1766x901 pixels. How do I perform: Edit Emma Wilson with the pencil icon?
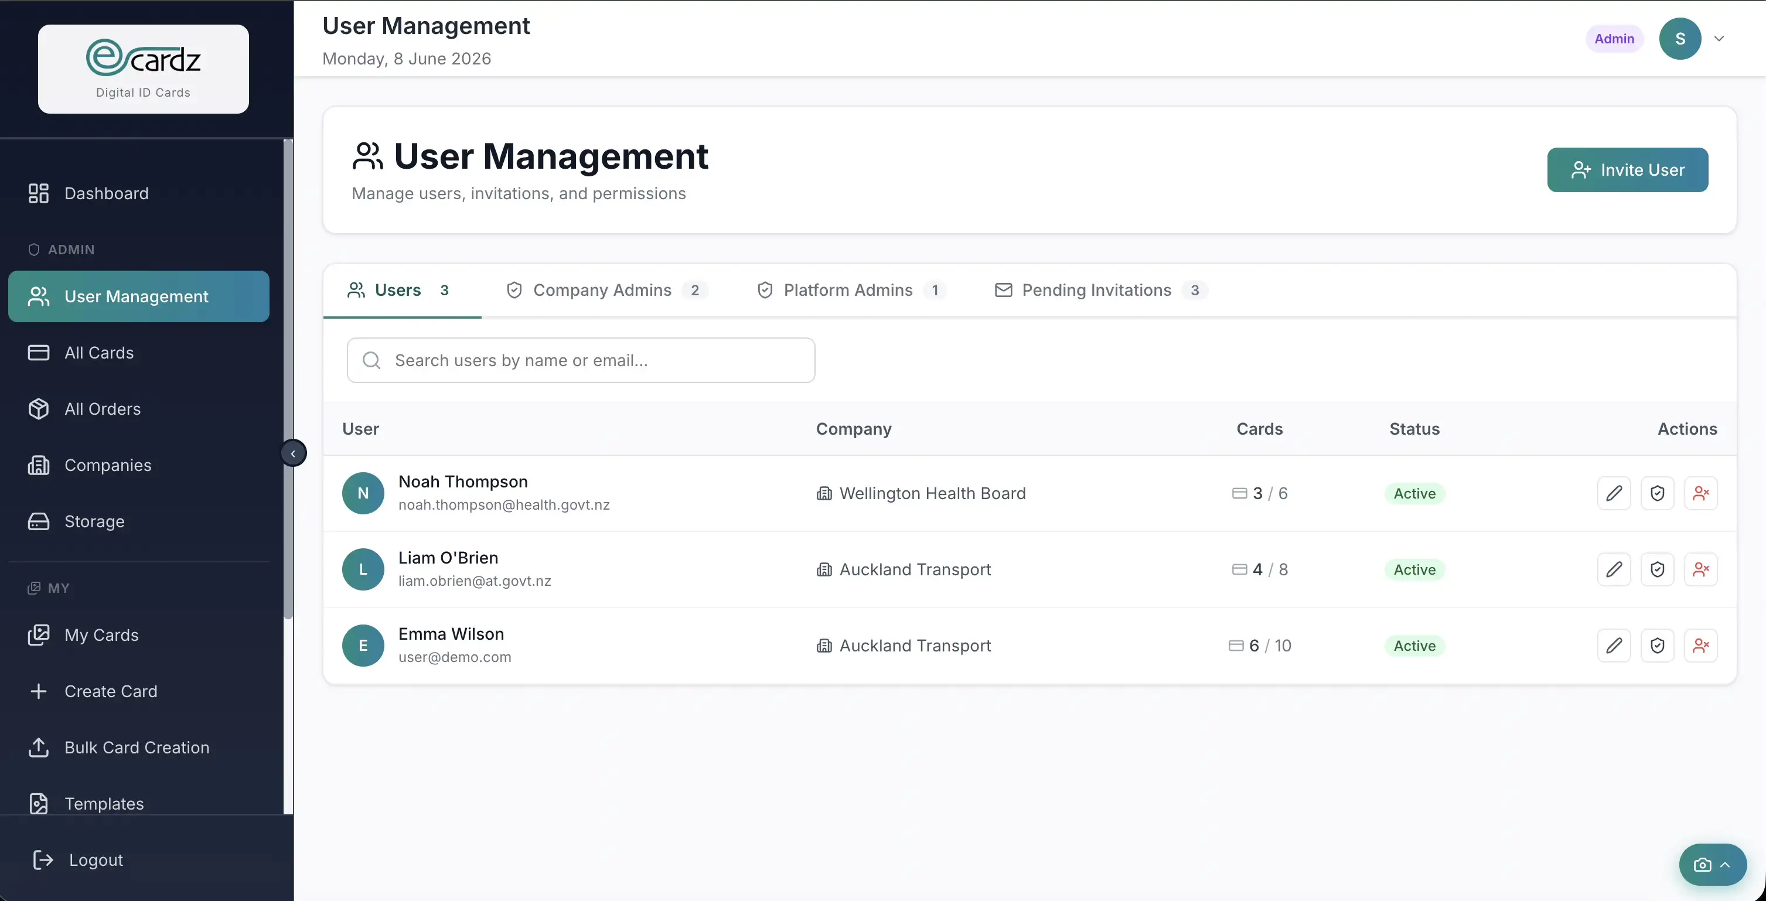1614,645
